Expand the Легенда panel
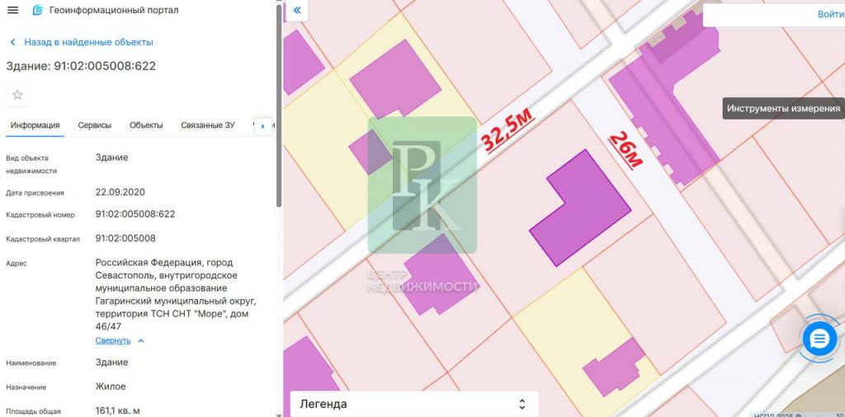Viewport: 845px width, 417px height. pos(521,404)
